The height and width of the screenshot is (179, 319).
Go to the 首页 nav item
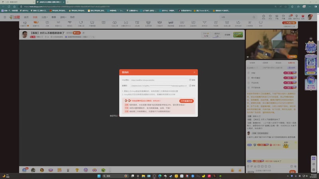click(x=26, y=17)
